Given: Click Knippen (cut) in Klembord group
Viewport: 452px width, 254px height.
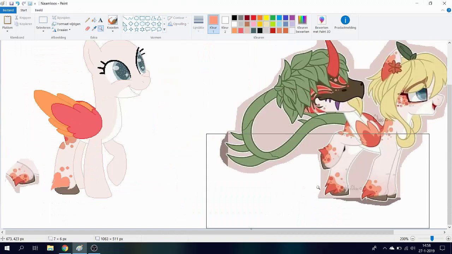Looking at the screenshot, I should coord(23,18).
